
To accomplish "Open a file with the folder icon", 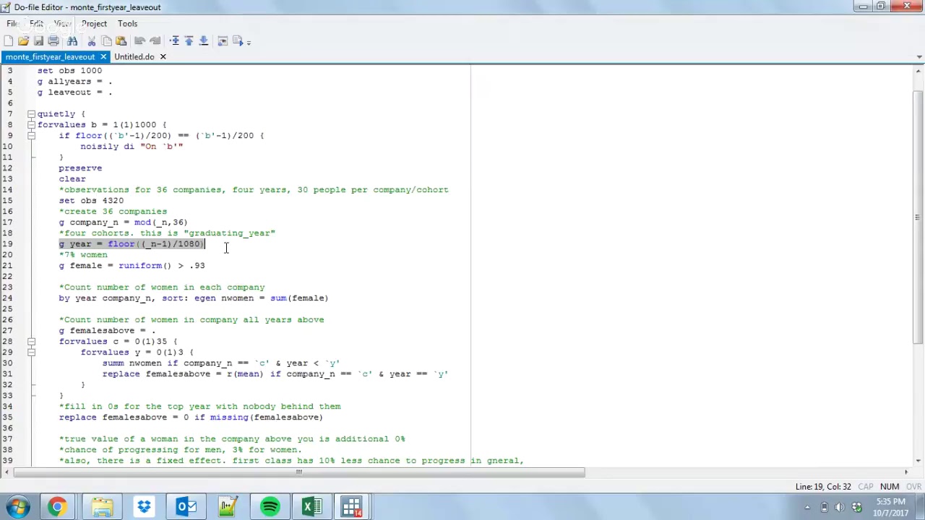I will tap(23, 41).
